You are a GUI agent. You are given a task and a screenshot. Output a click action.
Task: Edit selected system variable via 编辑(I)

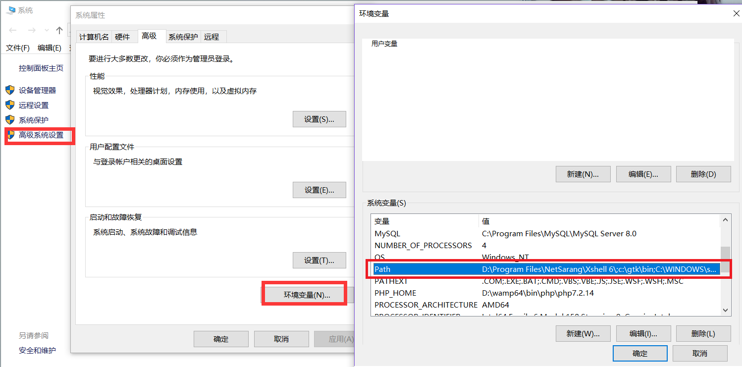643,333
